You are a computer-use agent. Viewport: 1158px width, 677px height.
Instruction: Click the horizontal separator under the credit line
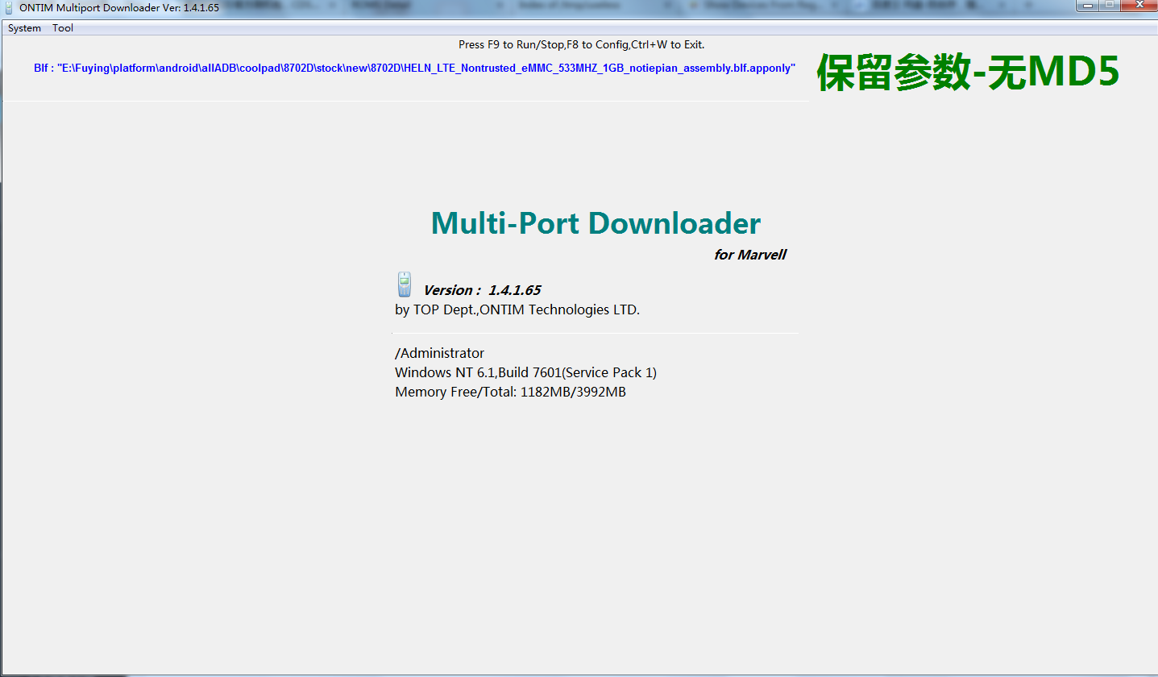click(596, 333)
